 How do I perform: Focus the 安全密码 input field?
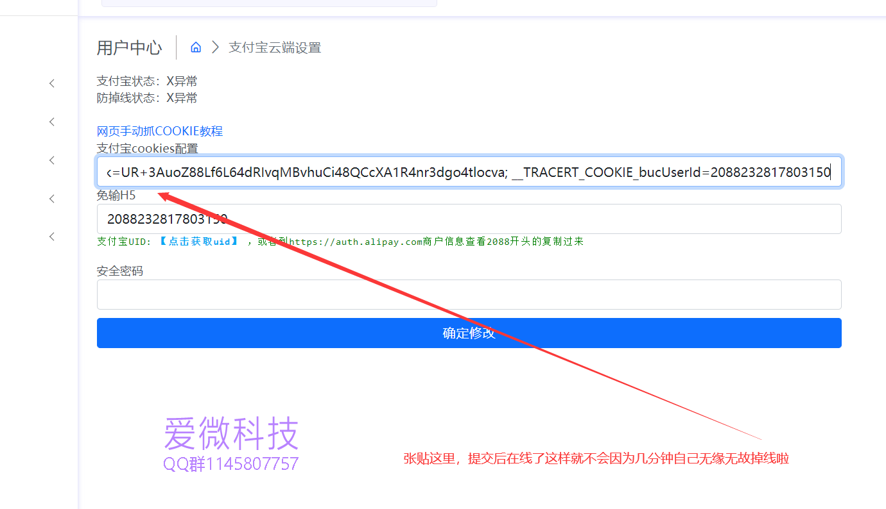[x=469, y=294]
